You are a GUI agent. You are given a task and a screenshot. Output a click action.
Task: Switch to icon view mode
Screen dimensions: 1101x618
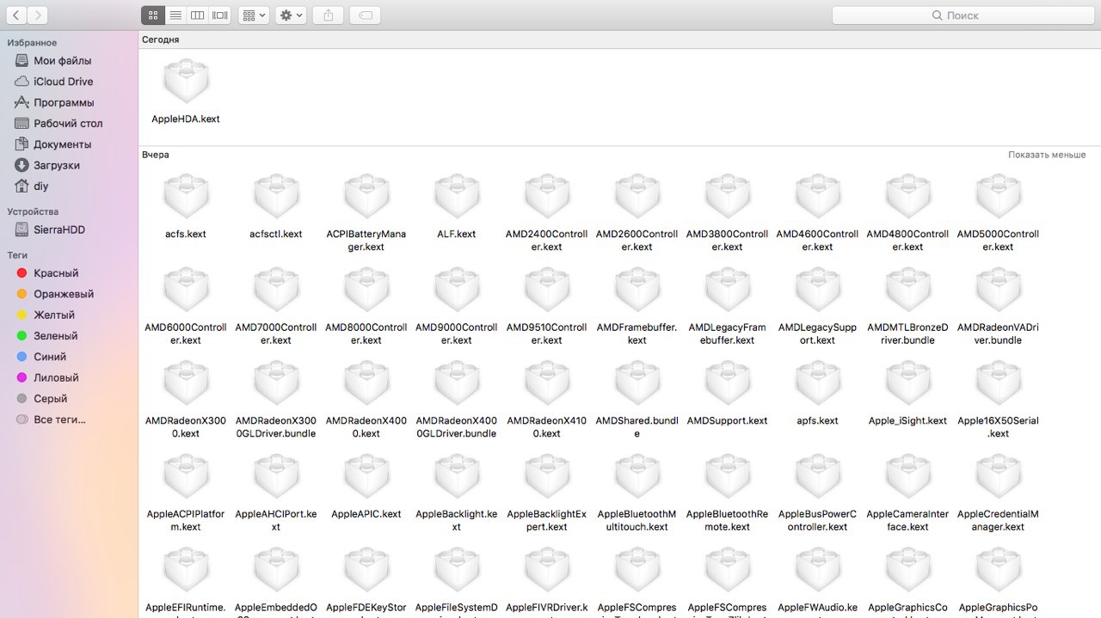pos(152,15)
